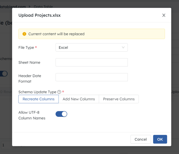
Task: Click the File Type dropdown arrow
Action: [x=123, y=47]
